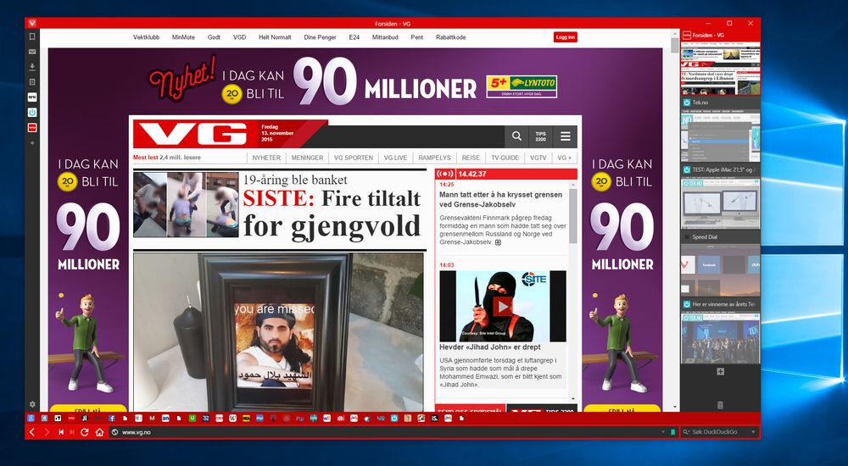This screenshot has height=466, width=848.
Task: Focus the Søk DuckDuckGo search field
Action: (x=719, y=432)
